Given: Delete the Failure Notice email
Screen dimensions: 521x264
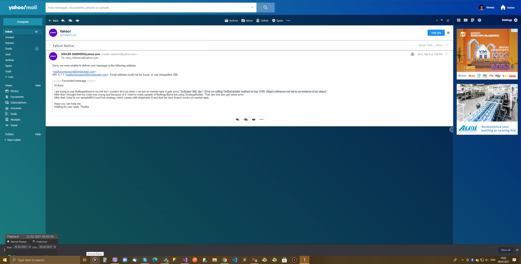Looking at the screenshot, I should point(262,21).
